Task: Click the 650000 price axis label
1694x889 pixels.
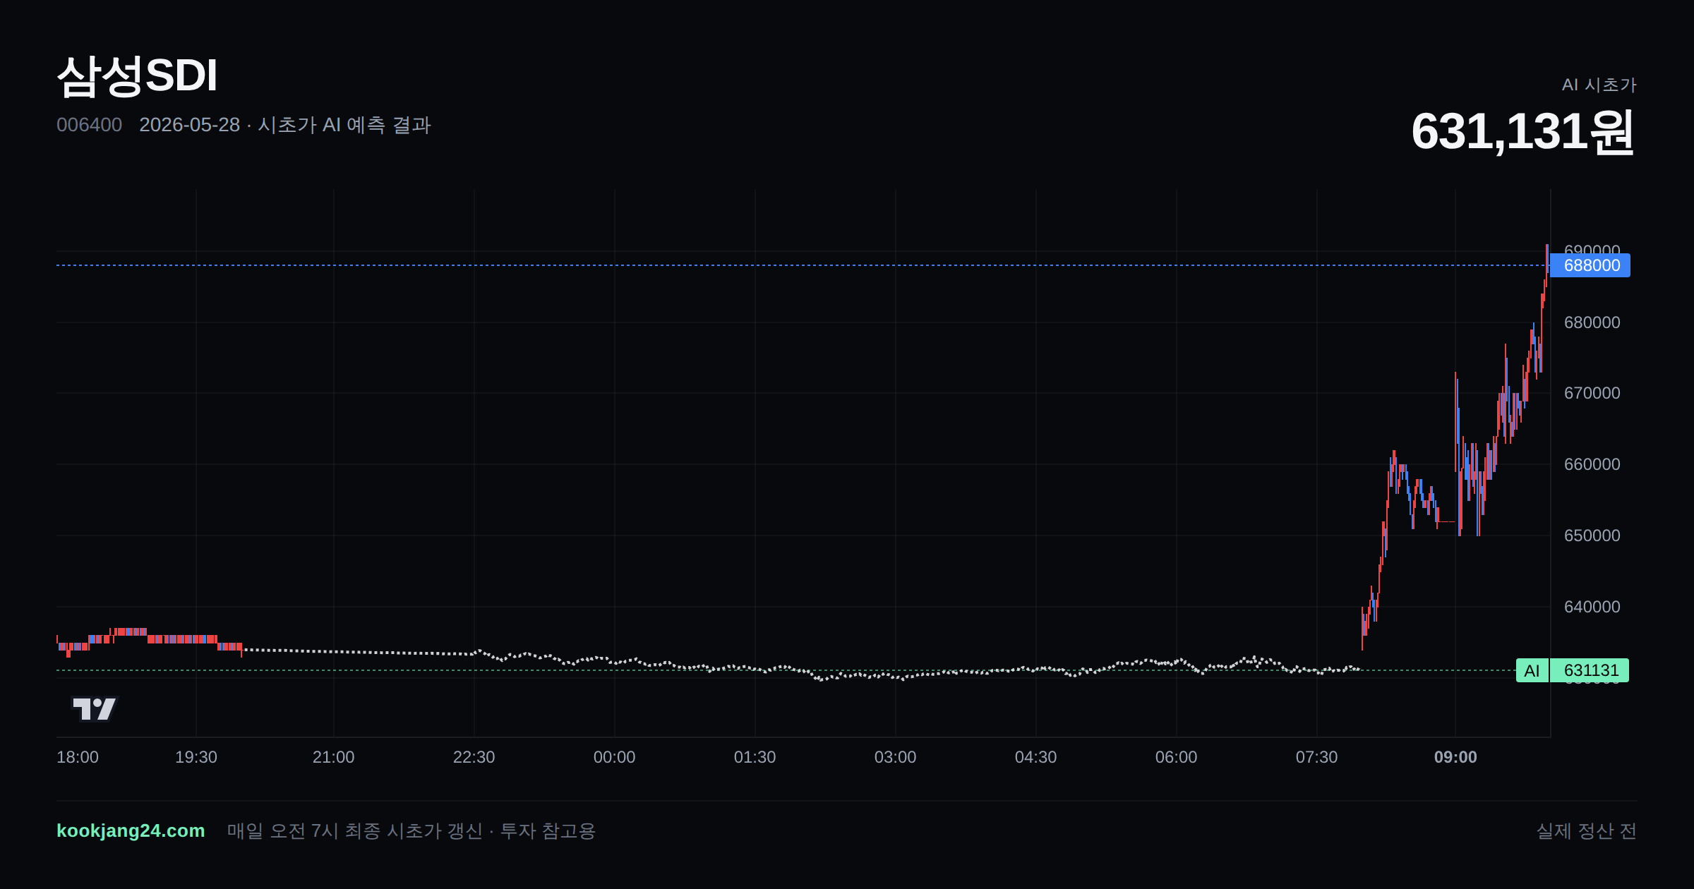Action: pos(1592,536)
